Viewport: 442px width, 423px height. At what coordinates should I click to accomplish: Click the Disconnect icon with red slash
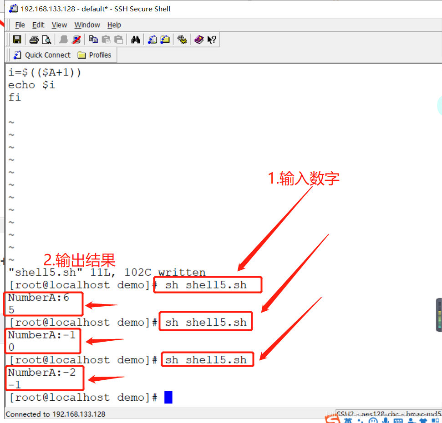click(76, 40)
